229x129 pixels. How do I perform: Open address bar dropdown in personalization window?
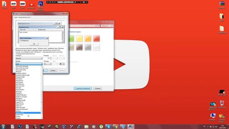[96, 26]
